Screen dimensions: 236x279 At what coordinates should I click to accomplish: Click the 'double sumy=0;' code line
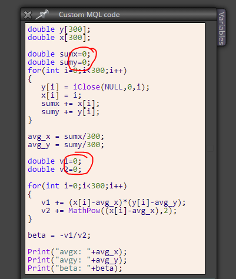tap(59, 62)
